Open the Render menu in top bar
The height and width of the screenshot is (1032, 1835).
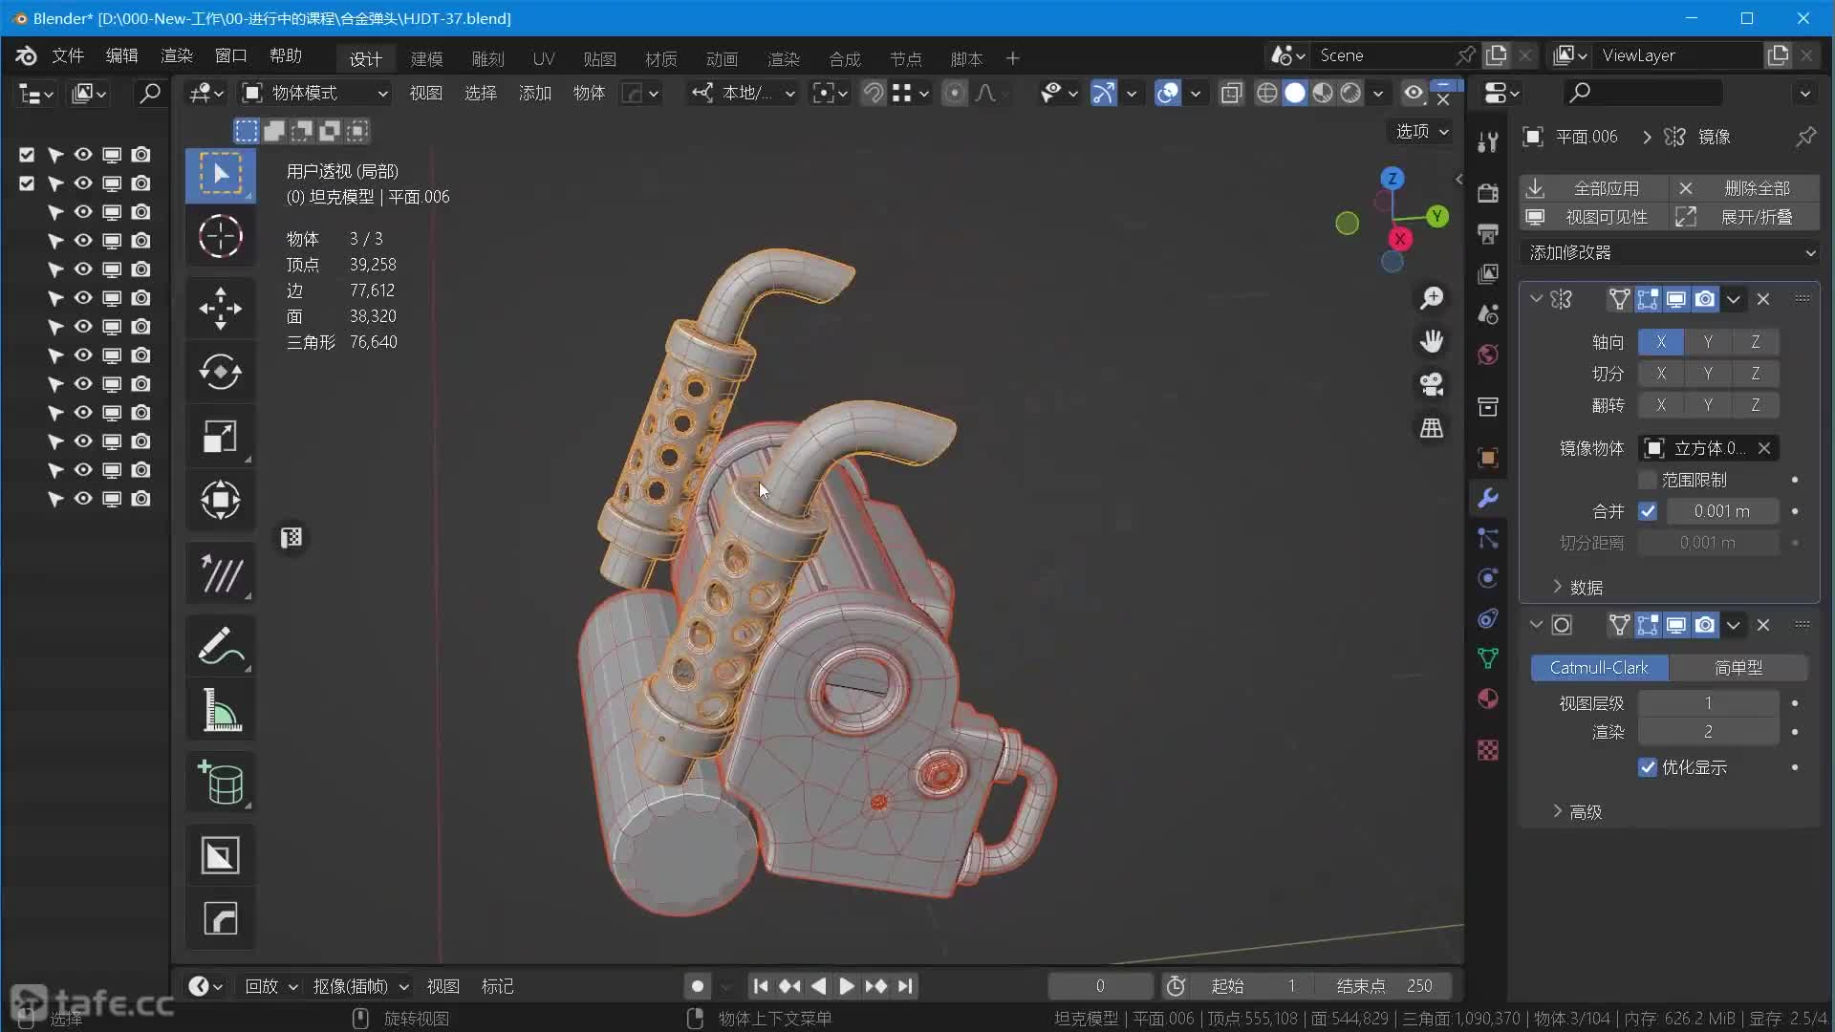tap(176, 55)
